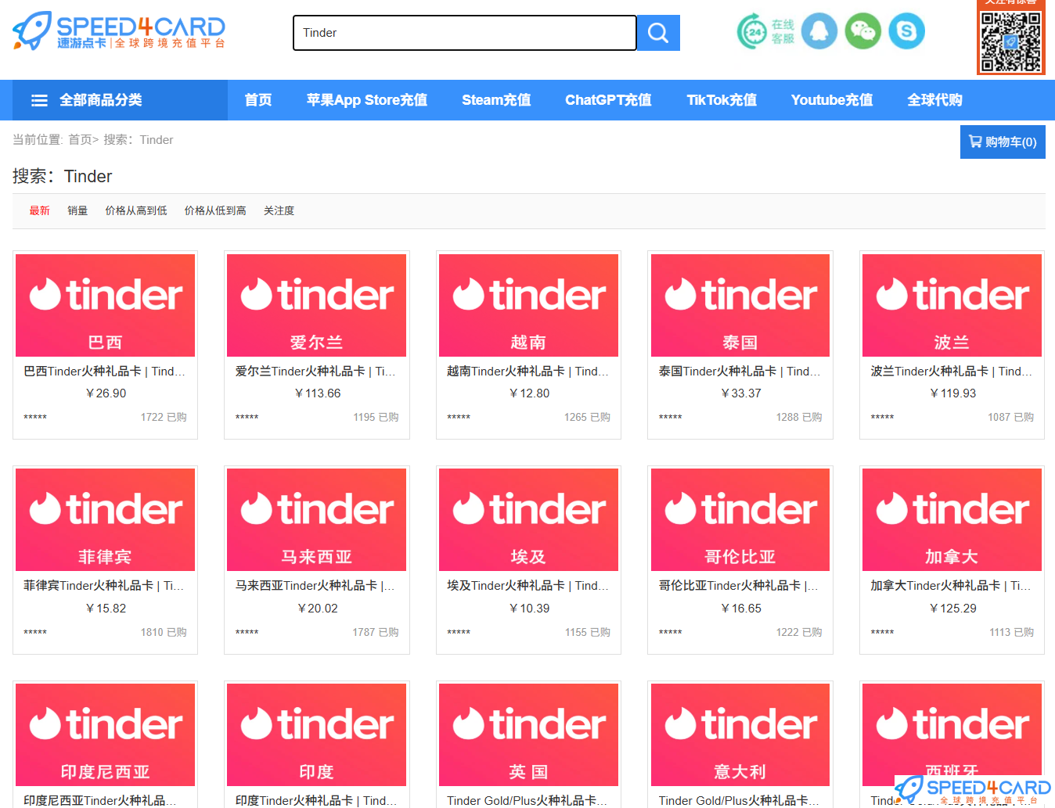Click the 加拿大Tinder火种礼品卡 title link

coord(951,586)
